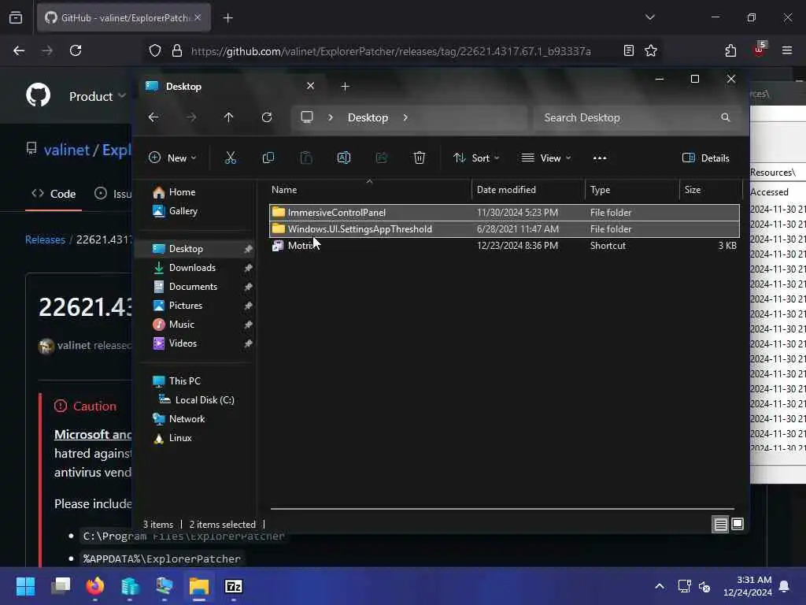Click the Share icon in Explorer toolbar
This screenshot has height=605, width=806.
[382, 158]
